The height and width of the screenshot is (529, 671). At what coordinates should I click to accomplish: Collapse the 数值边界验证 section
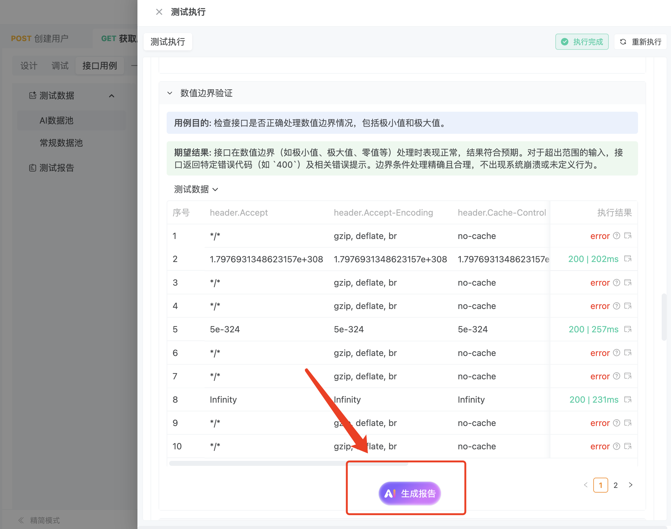click(x=170, y=93)
